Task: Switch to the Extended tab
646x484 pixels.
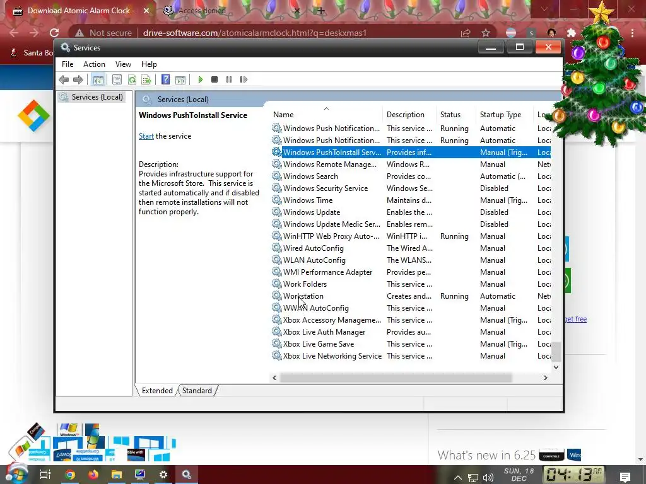Action: pos(157,391)
